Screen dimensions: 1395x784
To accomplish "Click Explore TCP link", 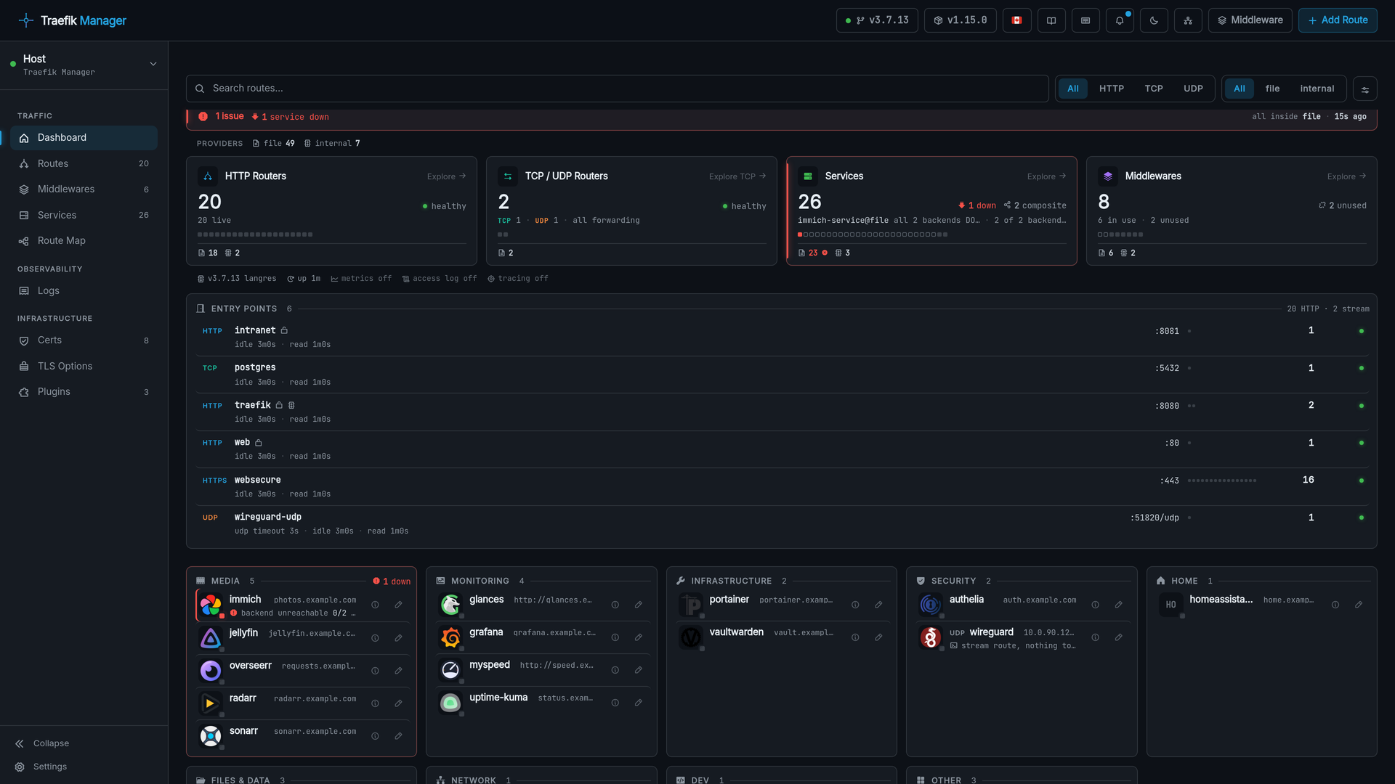I will (x=737, y=176).
